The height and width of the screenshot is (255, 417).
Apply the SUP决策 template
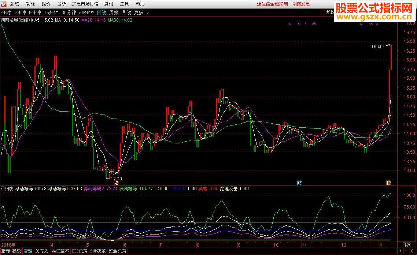pos(98,251)
